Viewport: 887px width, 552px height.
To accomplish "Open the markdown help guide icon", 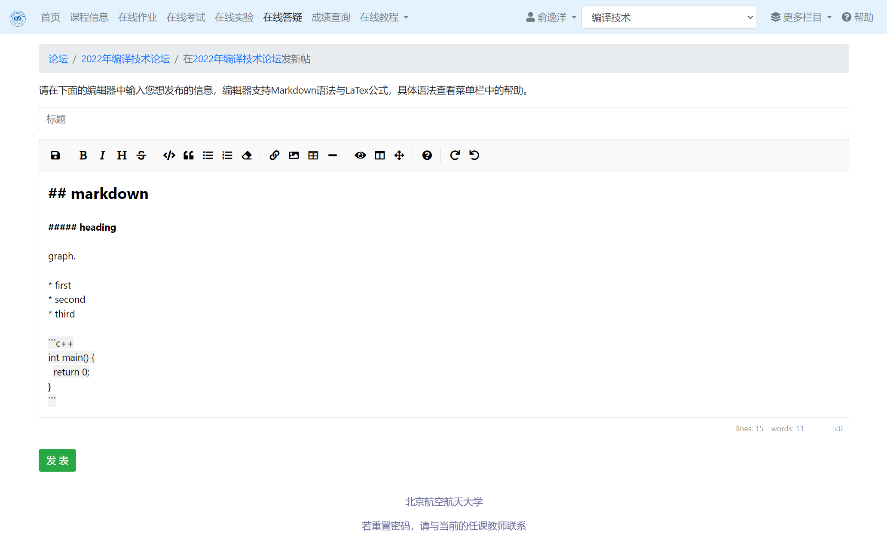I will [427, 156].
